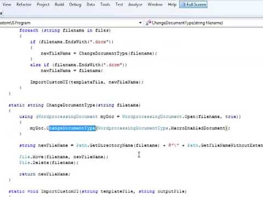Open the Debug menu
This screenshot has height=197, width=263.
coord(75,4)
